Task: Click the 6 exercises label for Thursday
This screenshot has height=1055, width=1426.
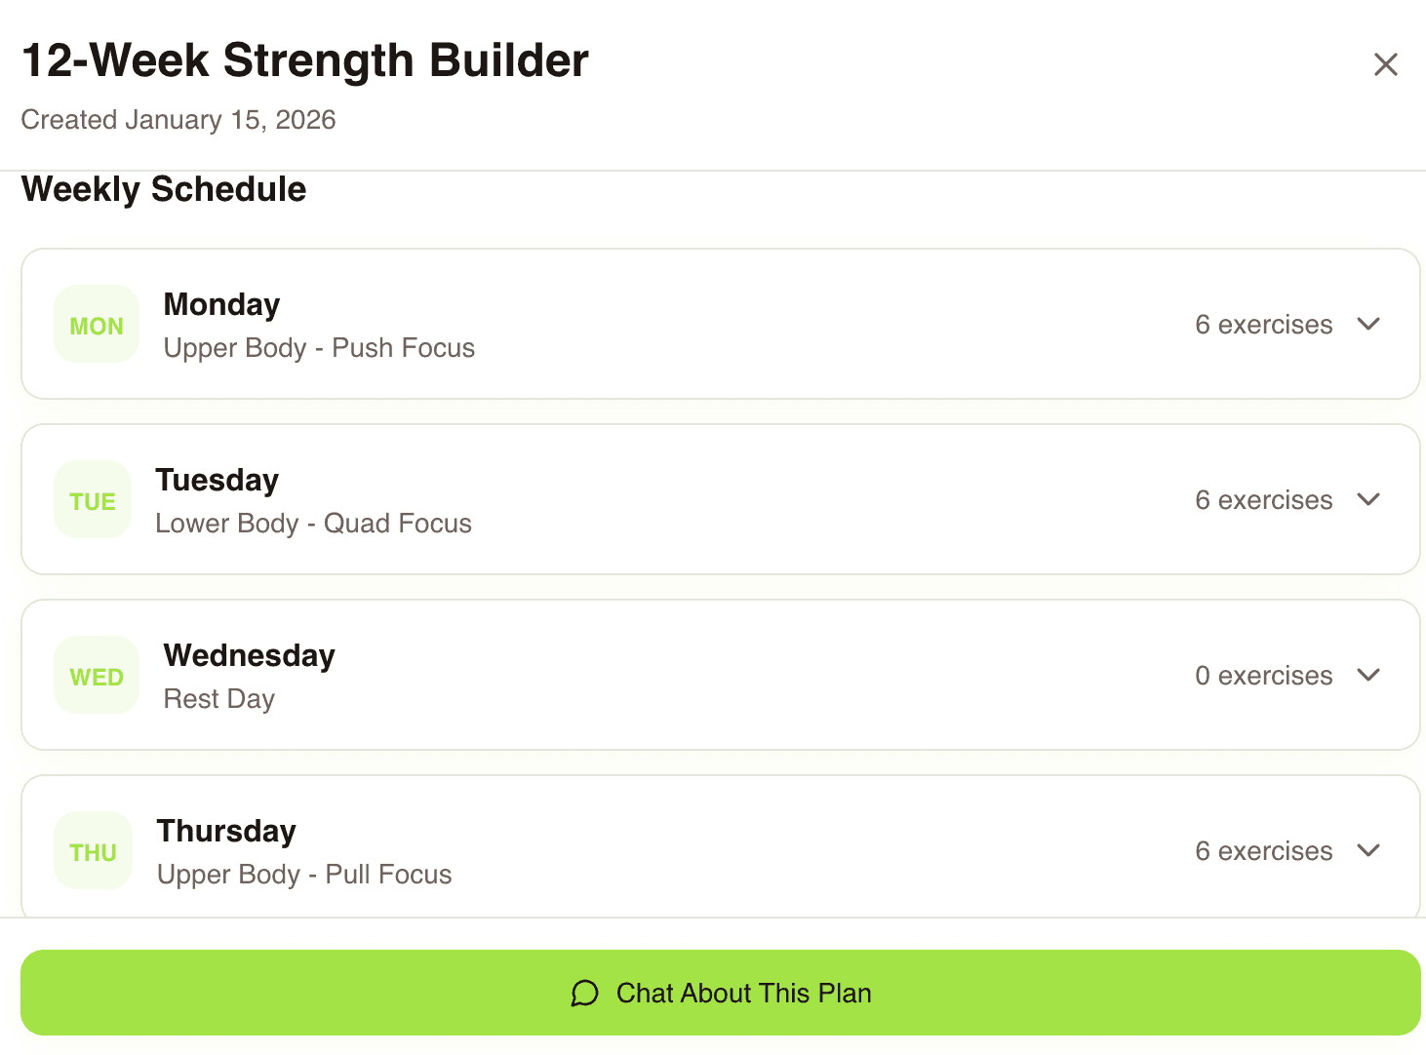Action: point(1264,849)
